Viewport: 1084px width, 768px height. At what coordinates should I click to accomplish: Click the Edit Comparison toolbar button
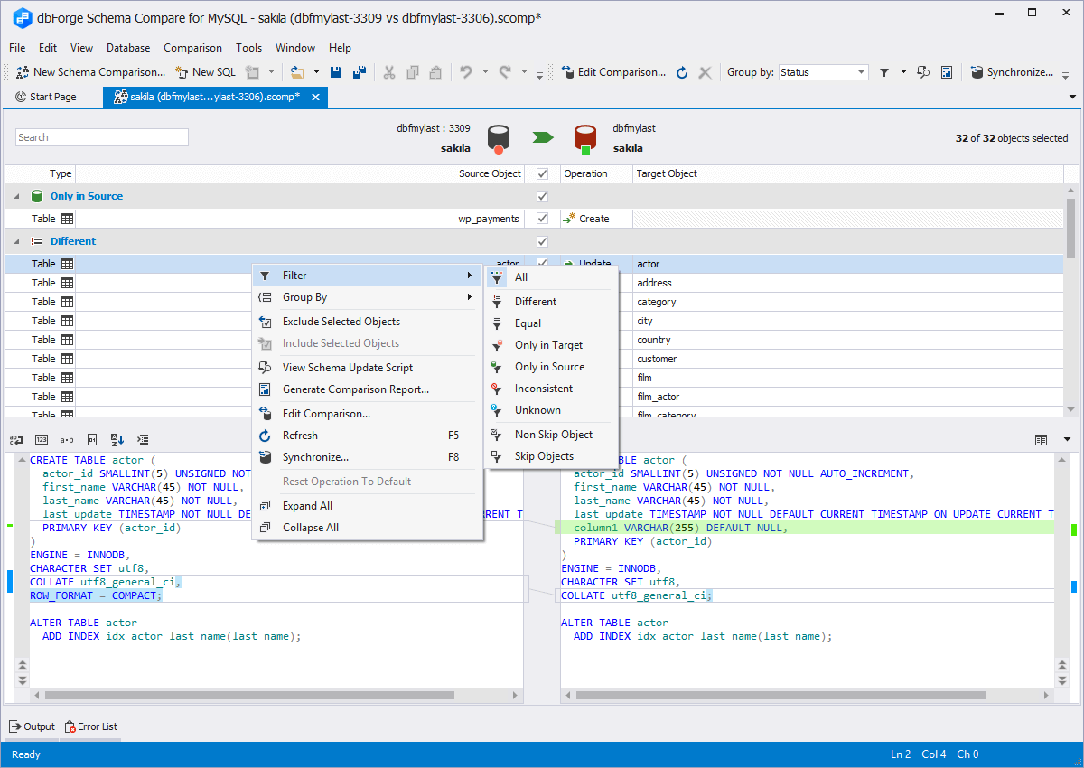point(613,72)
